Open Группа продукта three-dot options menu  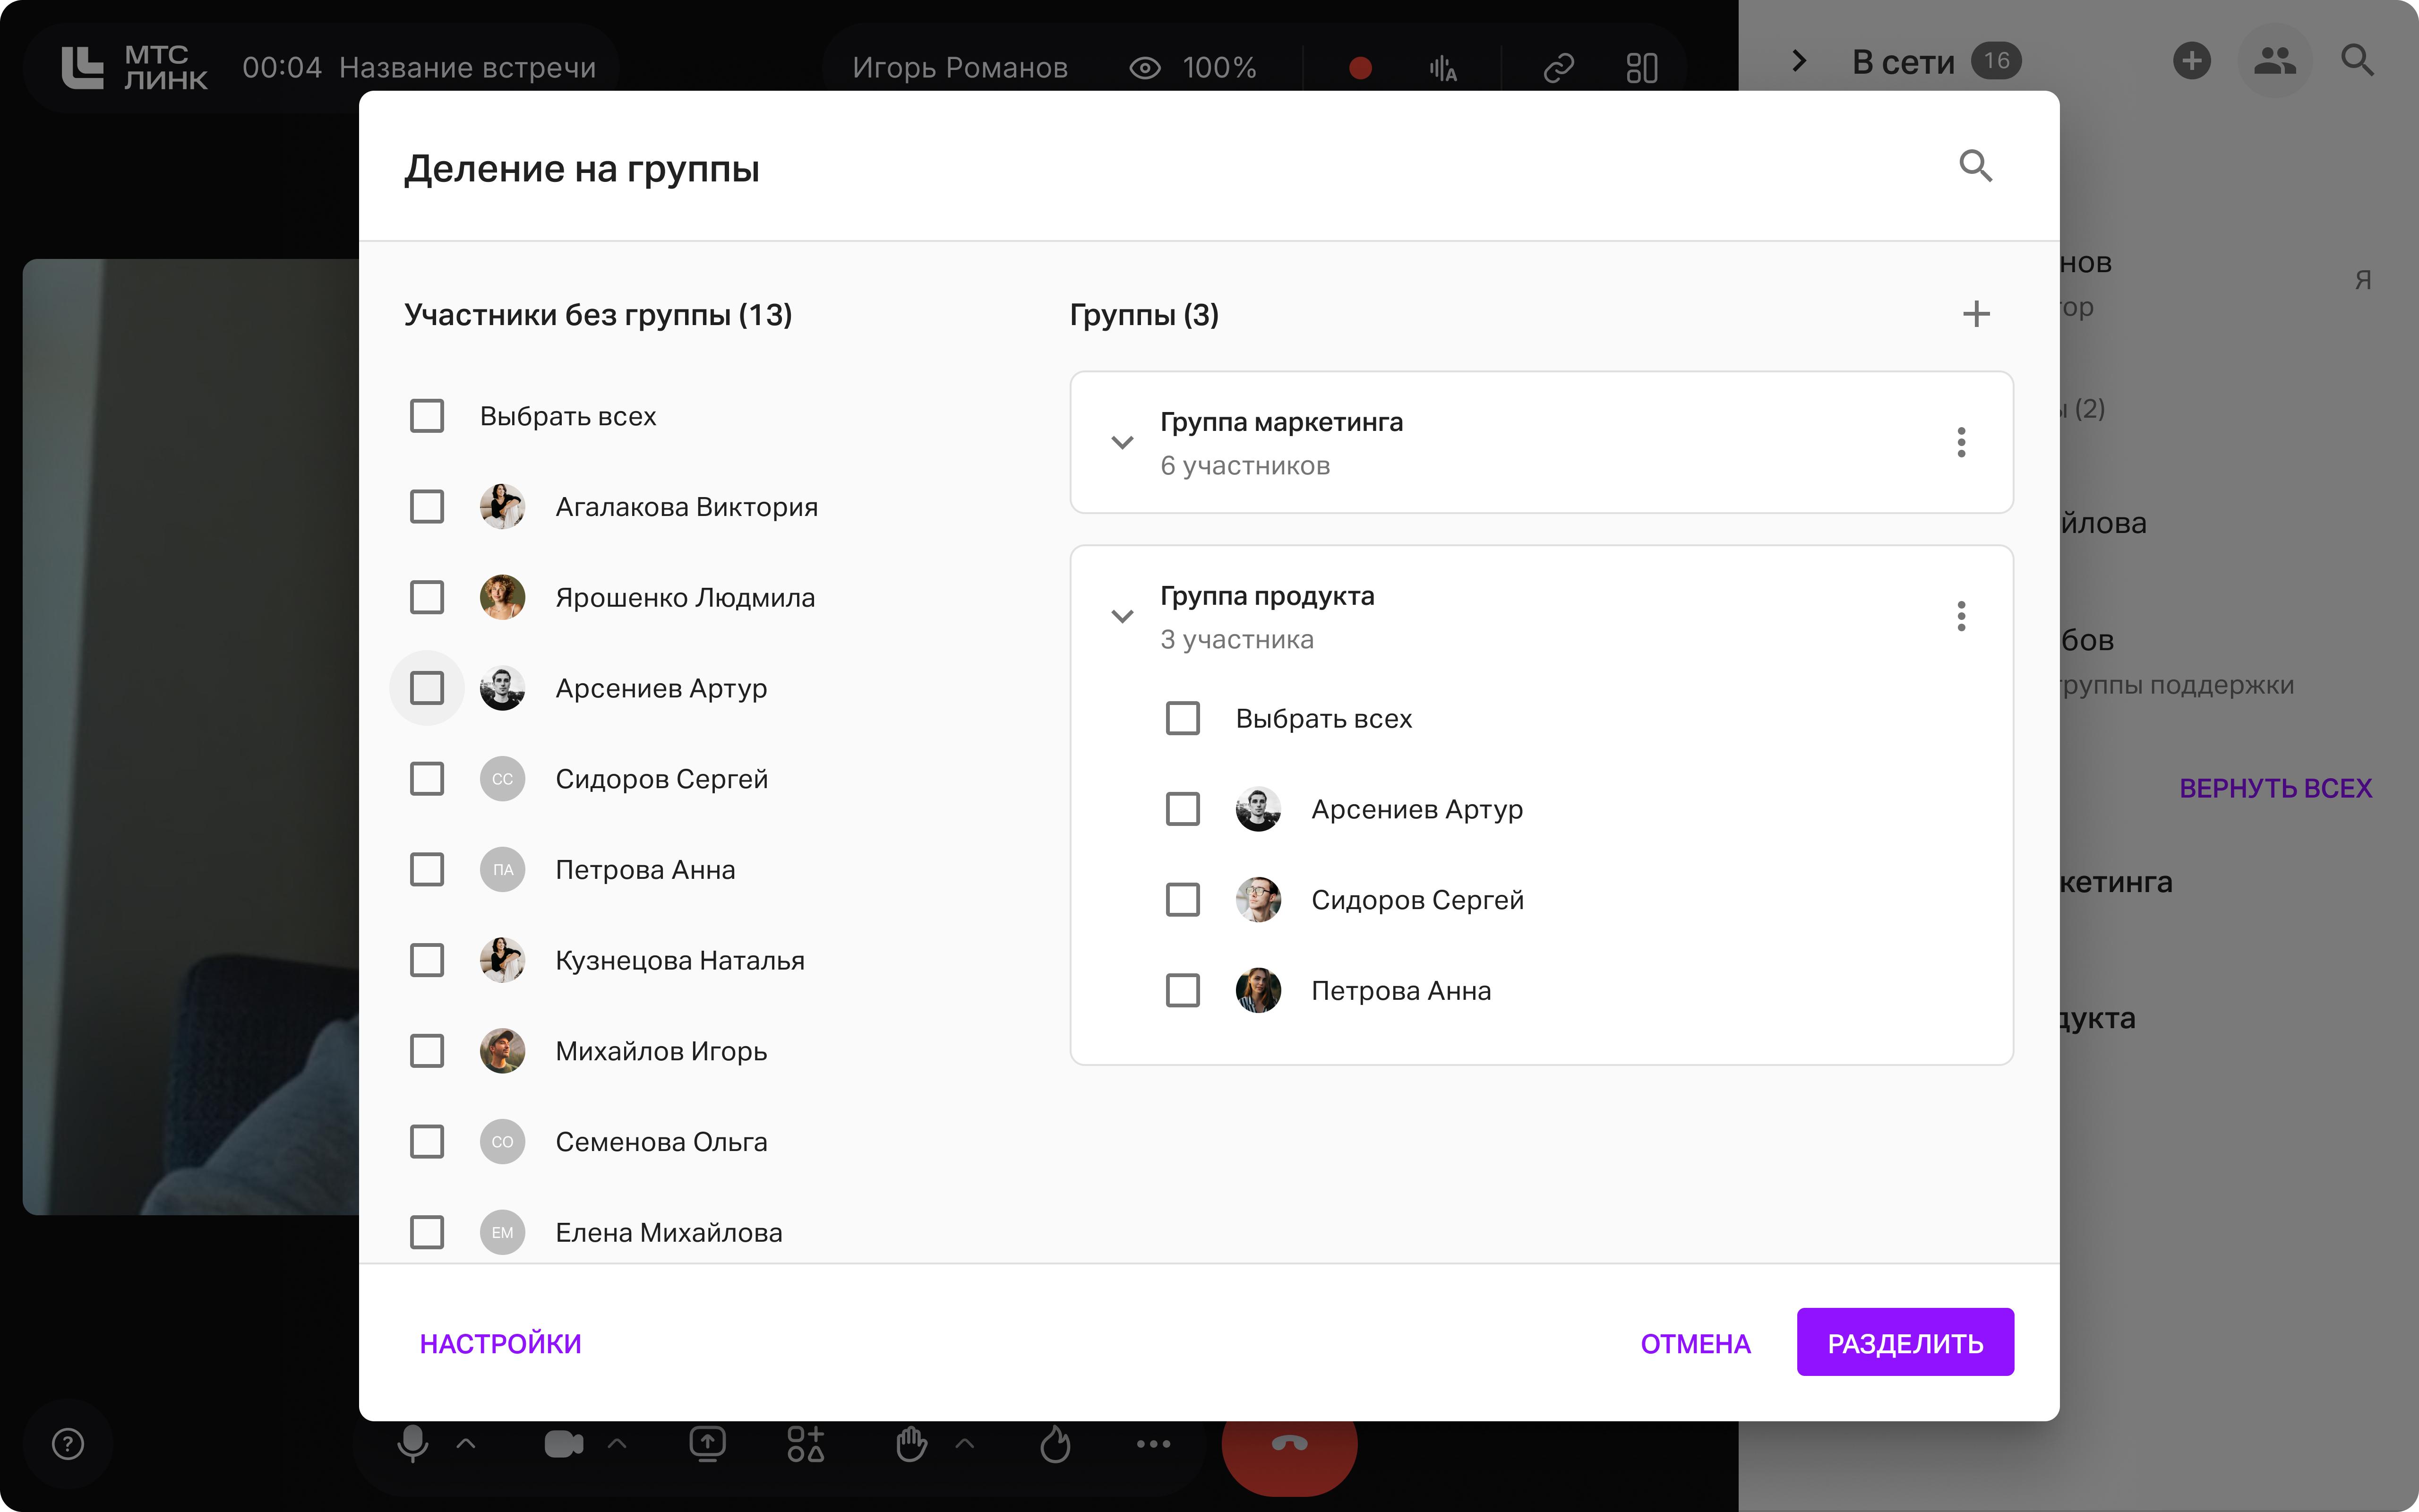pyautogui.click(x=1960, y=616)
